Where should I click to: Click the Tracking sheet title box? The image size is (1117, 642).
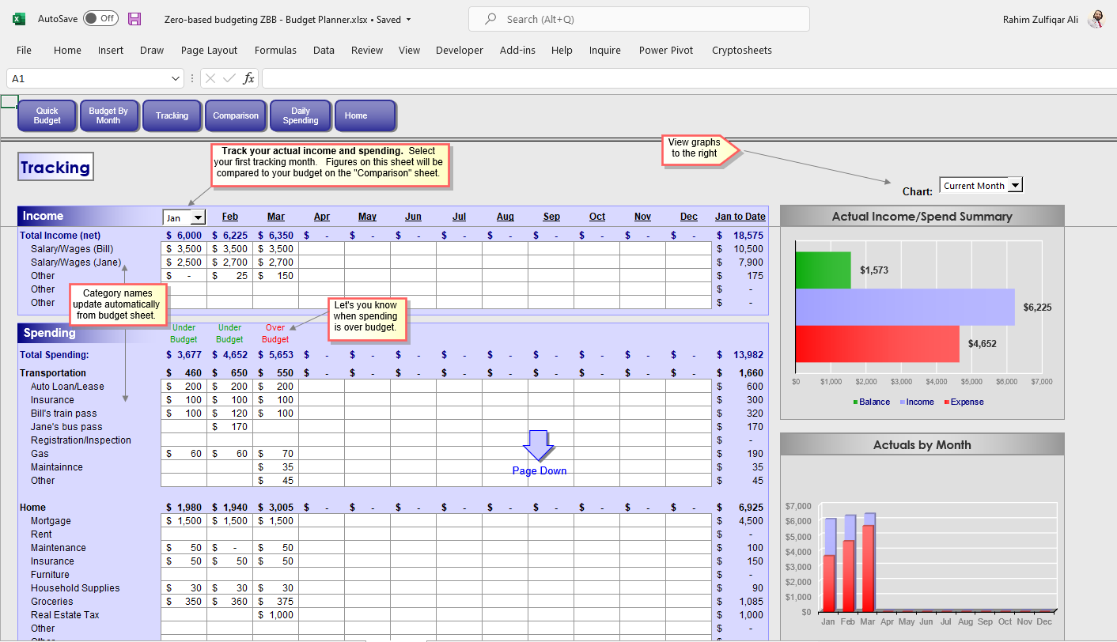tap(55, 167)
